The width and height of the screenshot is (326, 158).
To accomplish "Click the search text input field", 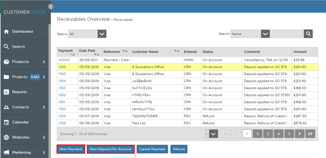I will tap(287, 34).
